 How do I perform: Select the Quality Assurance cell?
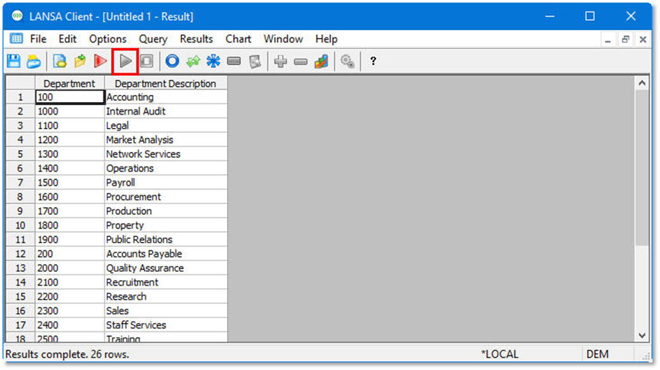coord(165,268)
